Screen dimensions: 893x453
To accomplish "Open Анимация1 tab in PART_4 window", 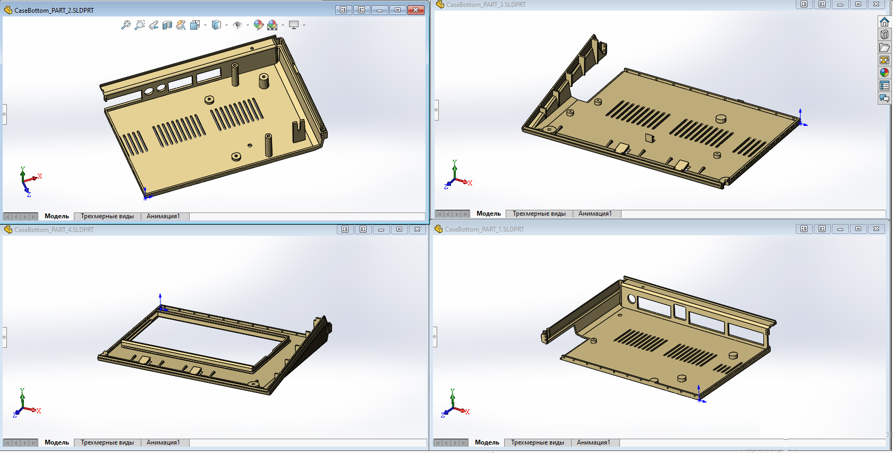I will [x=164, y=442].
